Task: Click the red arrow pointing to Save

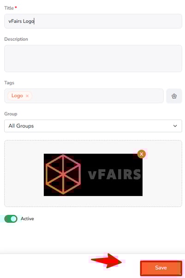Action: pos(106,261)
